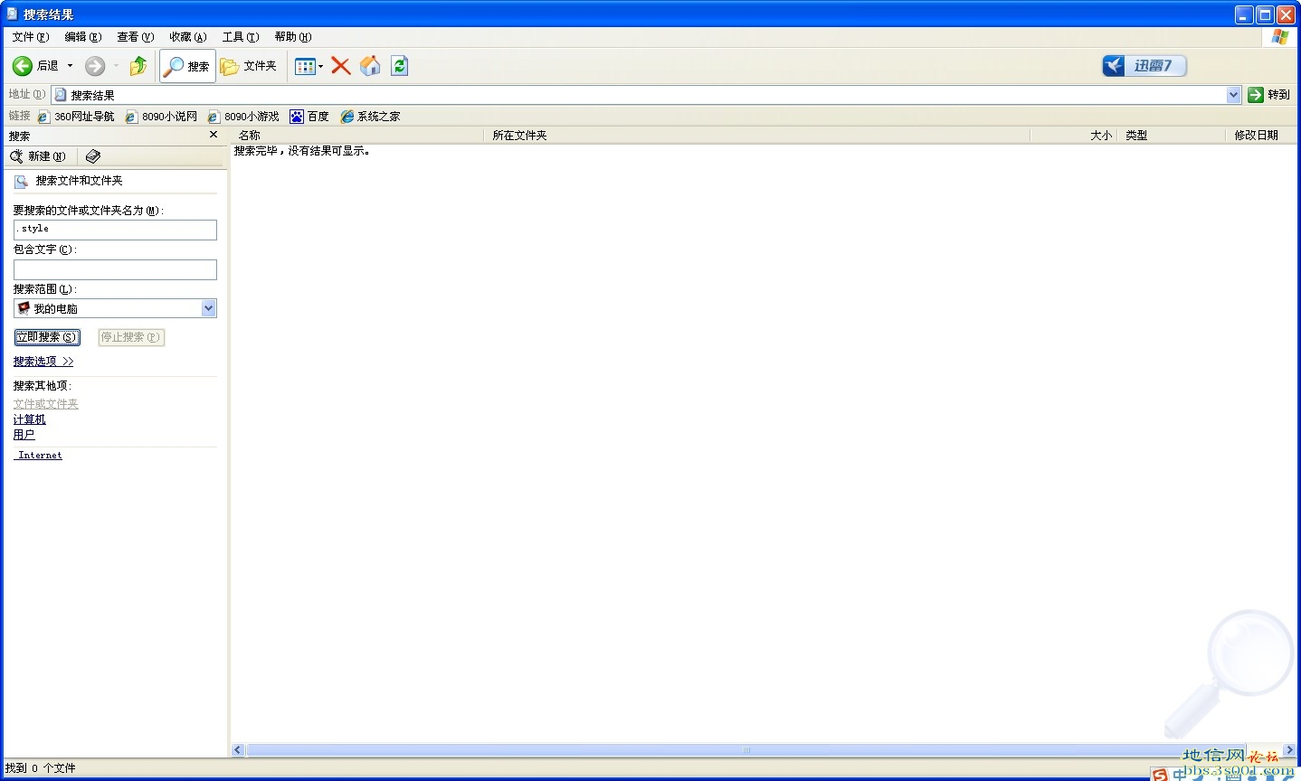Viewport: 1301px width, 781px height.
Task: Open the 8090小说网 link
Action: [x=161, y=117]
